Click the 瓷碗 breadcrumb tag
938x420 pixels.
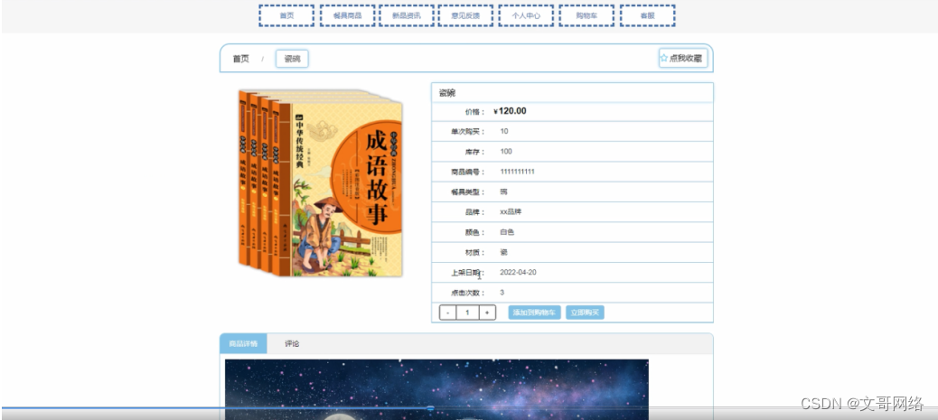(292, 59)
